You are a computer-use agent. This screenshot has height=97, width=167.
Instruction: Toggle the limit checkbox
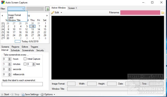[25, 64]
